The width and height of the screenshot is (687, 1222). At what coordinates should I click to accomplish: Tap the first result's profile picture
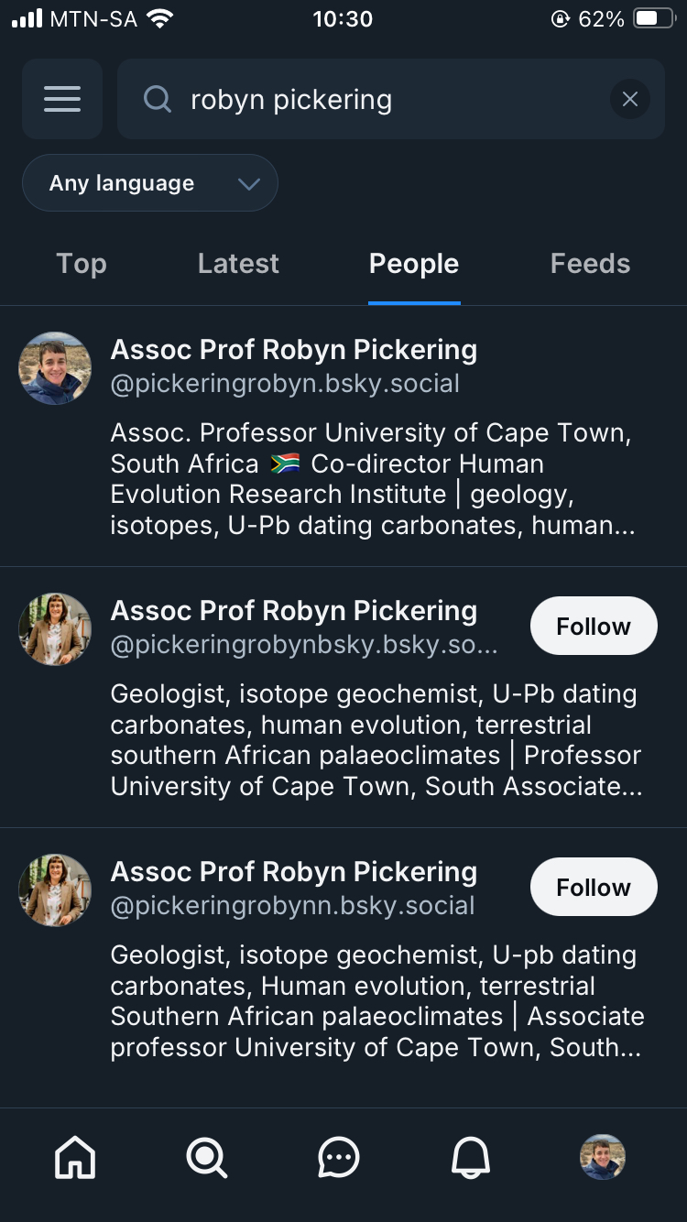(55, 368)
